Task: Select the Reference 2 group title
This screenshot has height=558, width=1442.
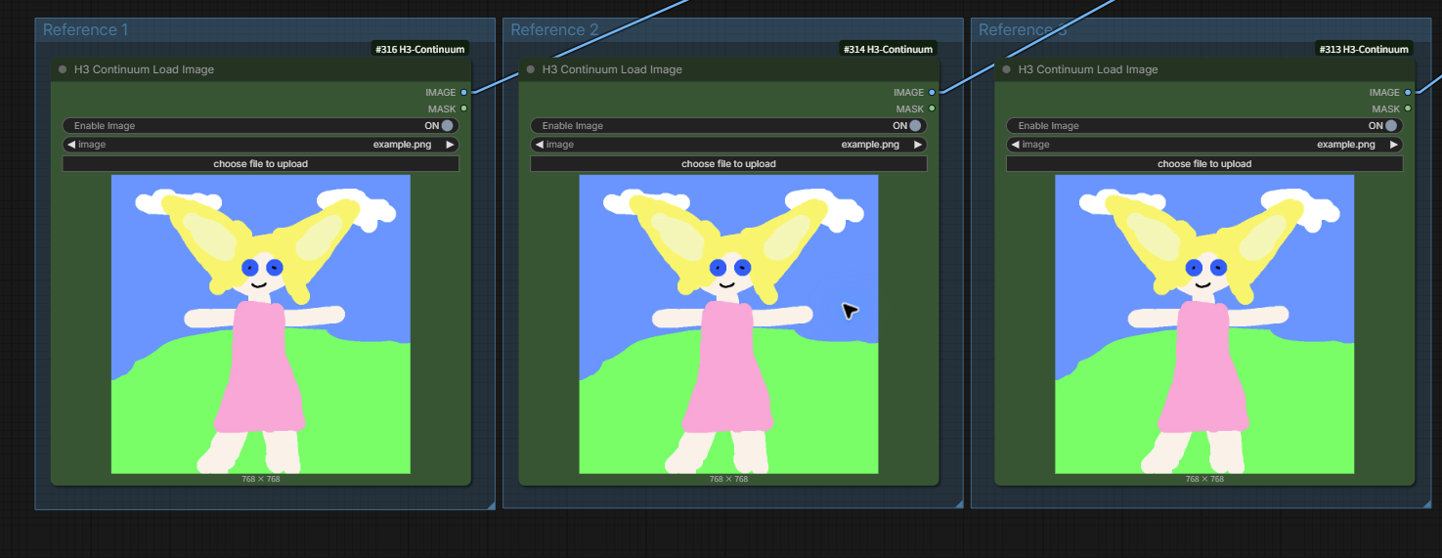Action: click(554, 29)
